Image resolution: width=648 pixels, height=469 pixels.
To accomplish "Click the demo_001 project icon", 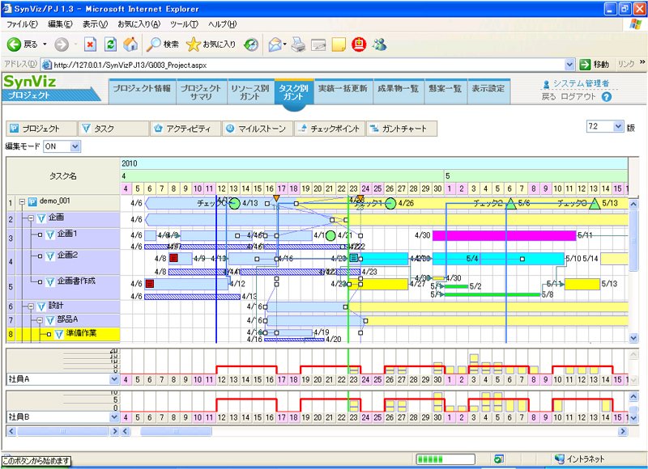I will point(32,202).
